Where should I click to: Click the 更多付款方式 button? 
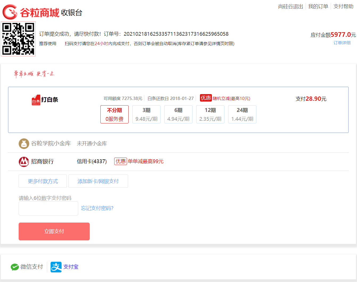pyautogui.click(x=43, y=181)
